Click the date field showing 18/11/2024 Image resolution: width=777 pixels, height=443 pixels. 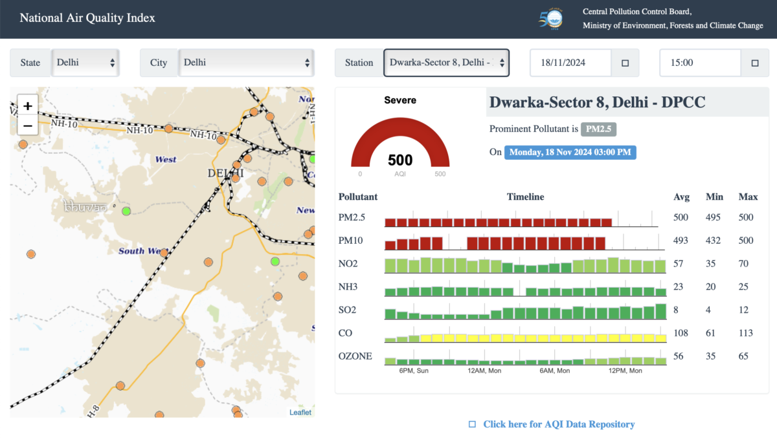tap(570, 63)
